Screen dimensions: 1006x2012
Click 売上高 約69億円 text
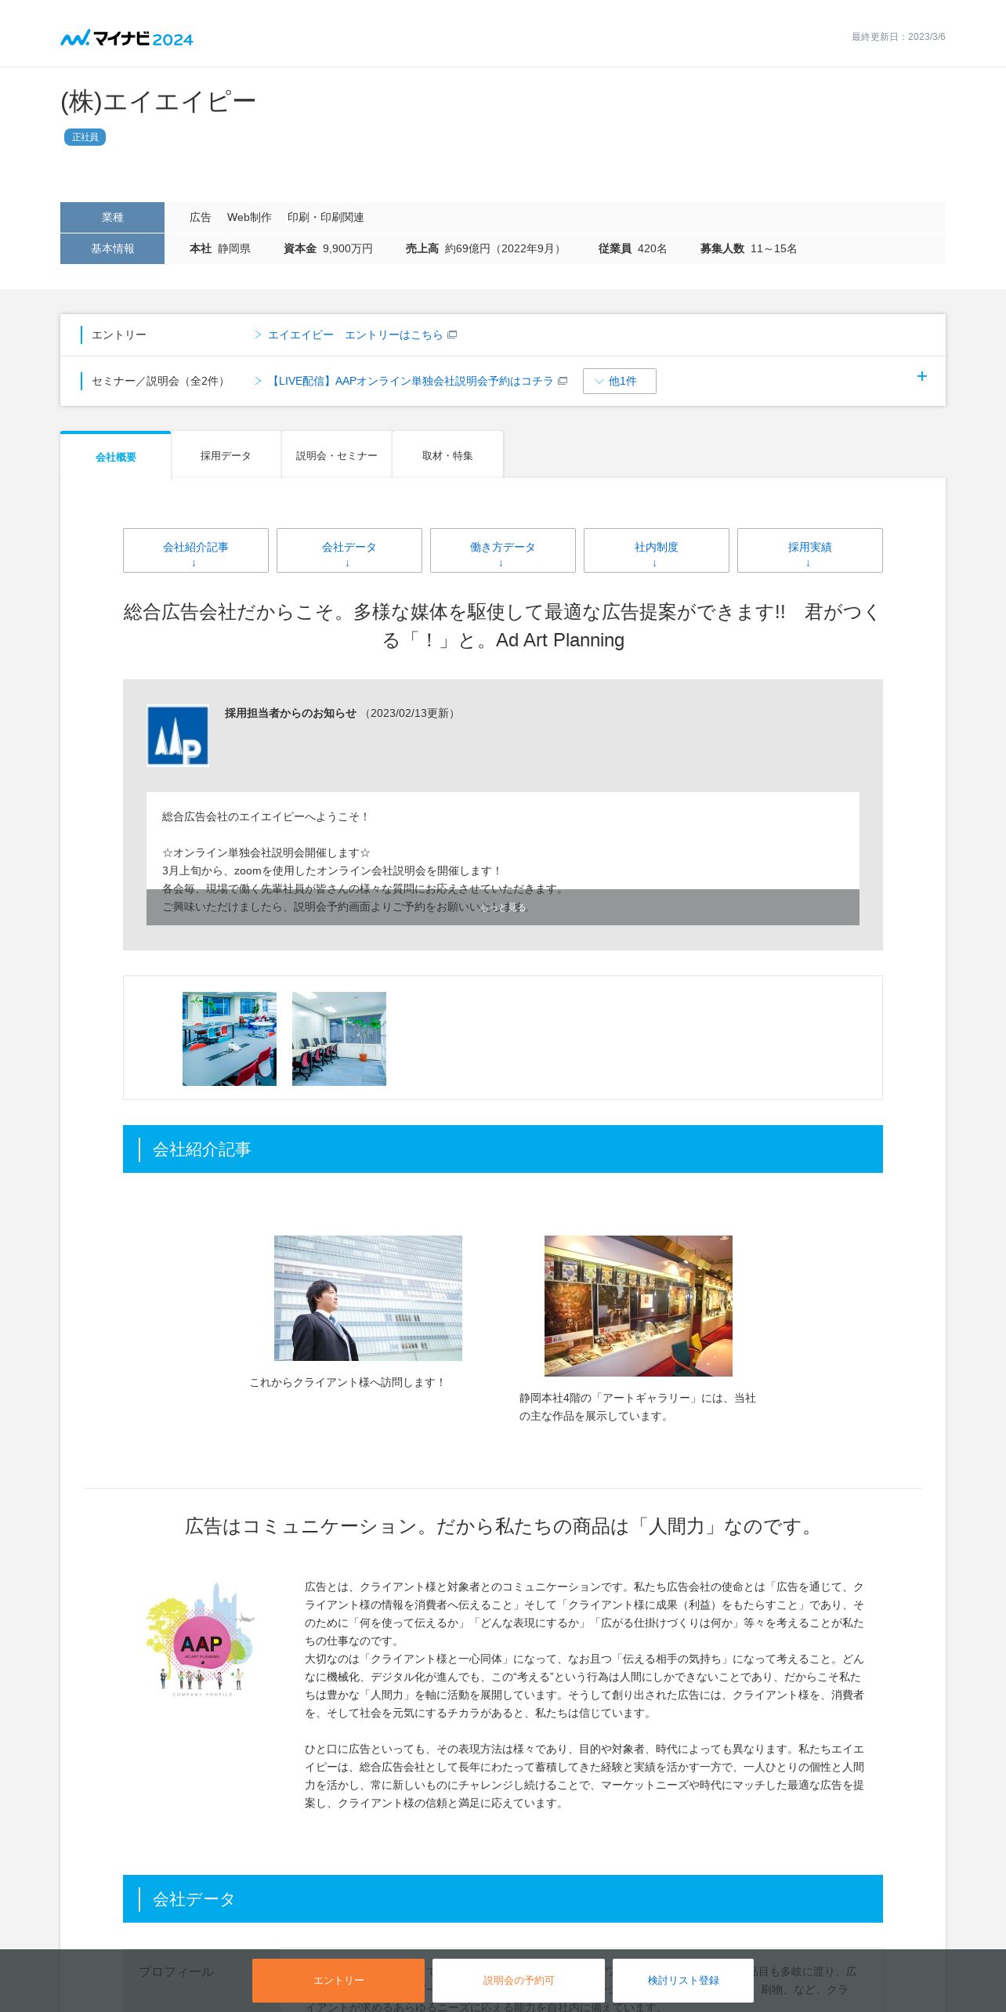coord(485,248)
